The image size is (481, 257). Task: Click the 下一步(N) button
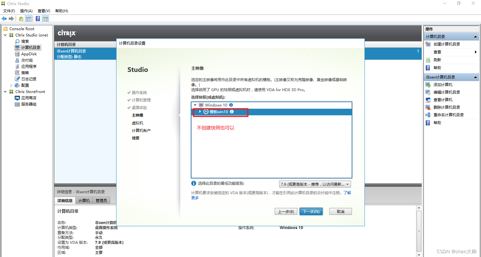coord(311,211)
